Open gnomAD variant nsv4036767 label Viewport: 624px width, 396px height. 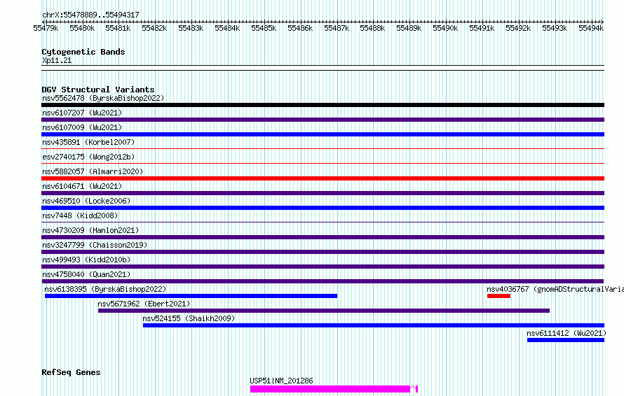click(x=555, y=289)
